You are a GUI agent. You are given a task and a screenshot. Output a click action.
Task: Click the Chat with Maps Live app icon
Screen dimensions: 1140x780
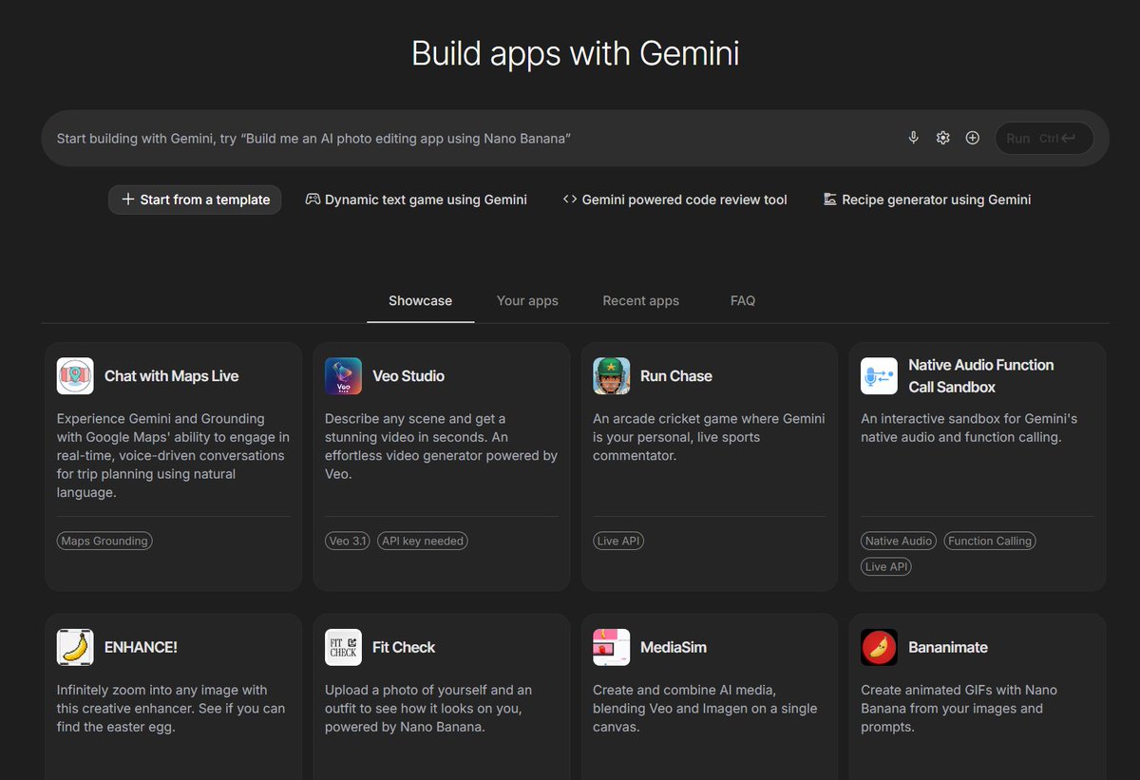point(75,376)
